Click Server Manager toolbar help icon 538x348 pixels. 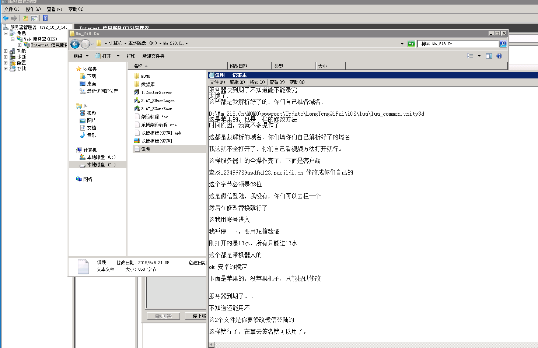point(45,18)
